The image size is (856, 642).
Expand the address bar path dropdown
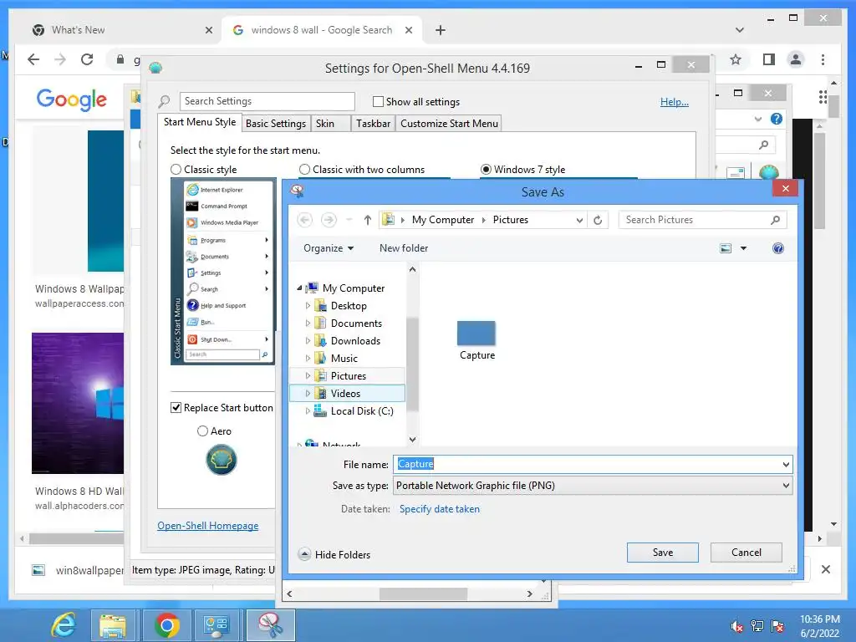579,220
